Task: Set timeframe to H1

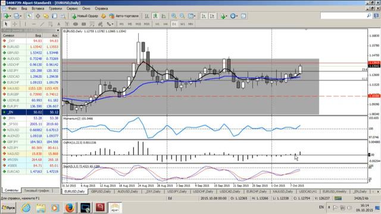Action: pos(157,24)
